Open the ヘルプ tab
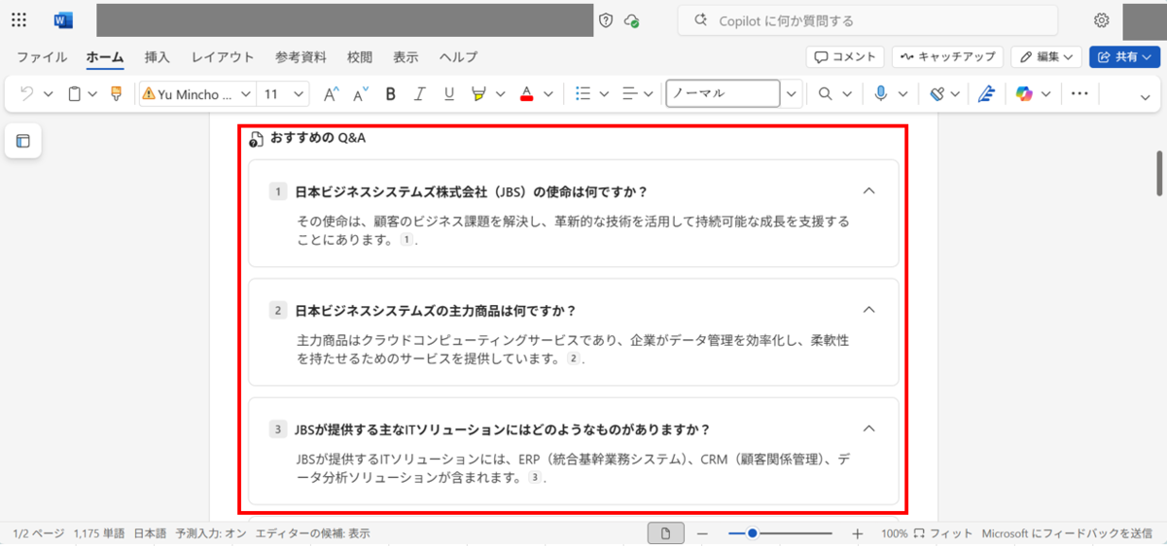Viewport: 1167px width, 546px height. point(458,57)
